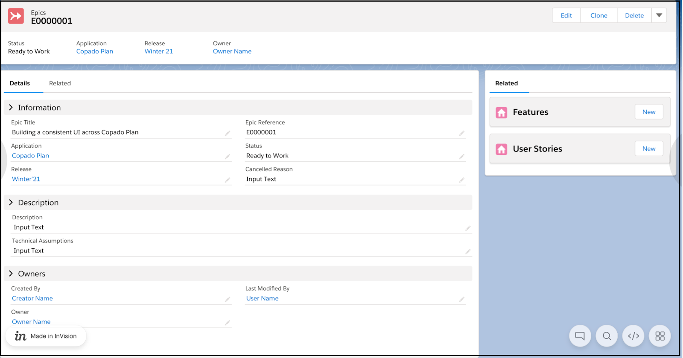The width and height of the screenshot is (683, 358).
Task: Click the Edit button
Action: [566, 15]
